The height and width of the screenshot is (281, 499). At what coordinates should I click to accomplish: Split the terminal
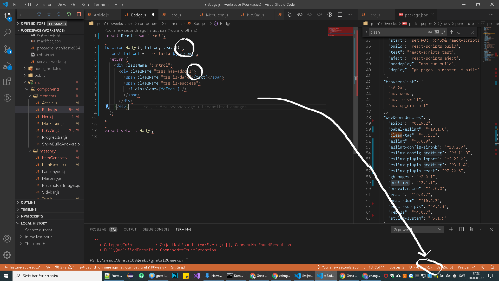click(x=461, y=229)
